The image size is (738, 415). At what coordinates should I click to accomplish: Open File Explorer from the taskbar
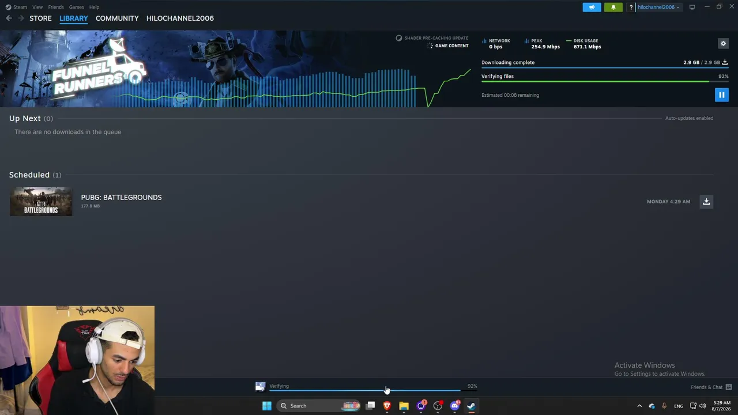(x=404, y=406)
